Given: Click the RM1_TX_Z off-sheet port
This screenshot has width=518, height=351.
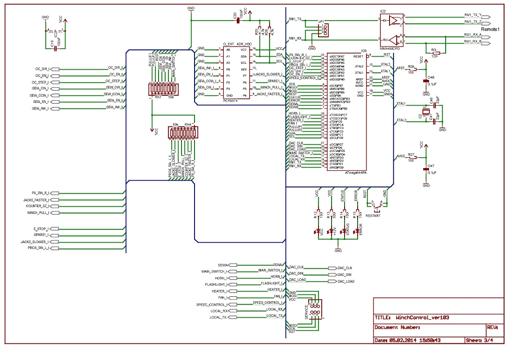Looking at the screenshot, I should pos(486,23).
